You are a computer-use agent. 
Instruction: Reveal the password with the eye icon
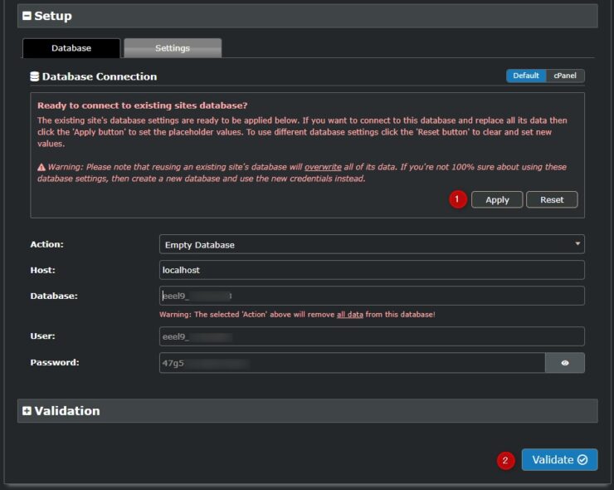(x=565, y=363)
